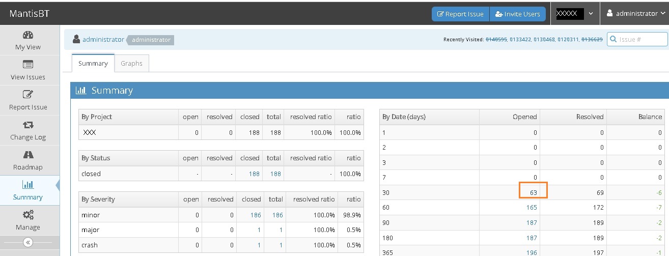Click resolved value 69 for 30 days
This screenshot has height=256, width=669.
tap(600, 192)
